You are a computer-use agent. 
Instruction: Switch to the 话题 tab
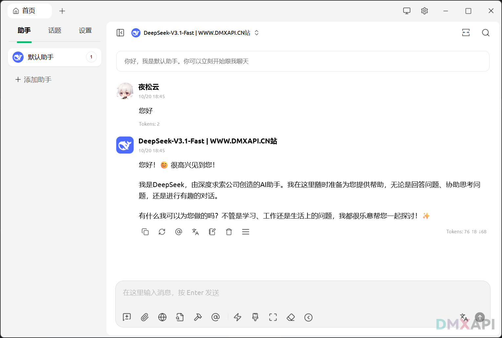click(55, 31)
